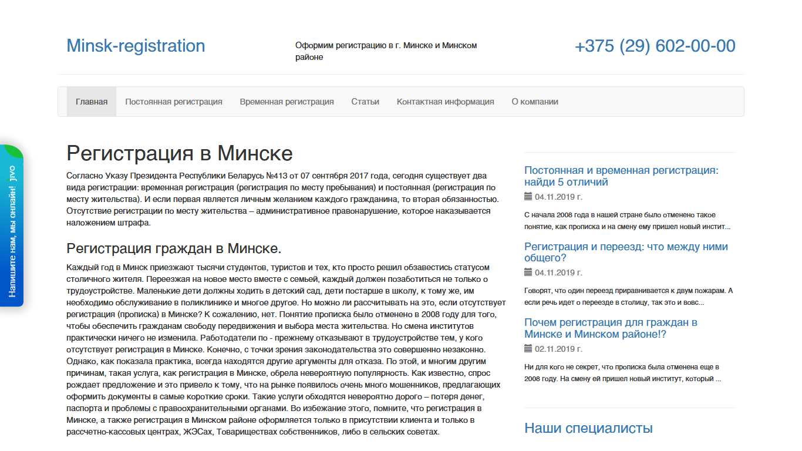The height and width of the screenshot is (451, 802).
Task: Open article 'Регистрация и переезд: что между ними общего?'
Action: click(x=626, y=252)
